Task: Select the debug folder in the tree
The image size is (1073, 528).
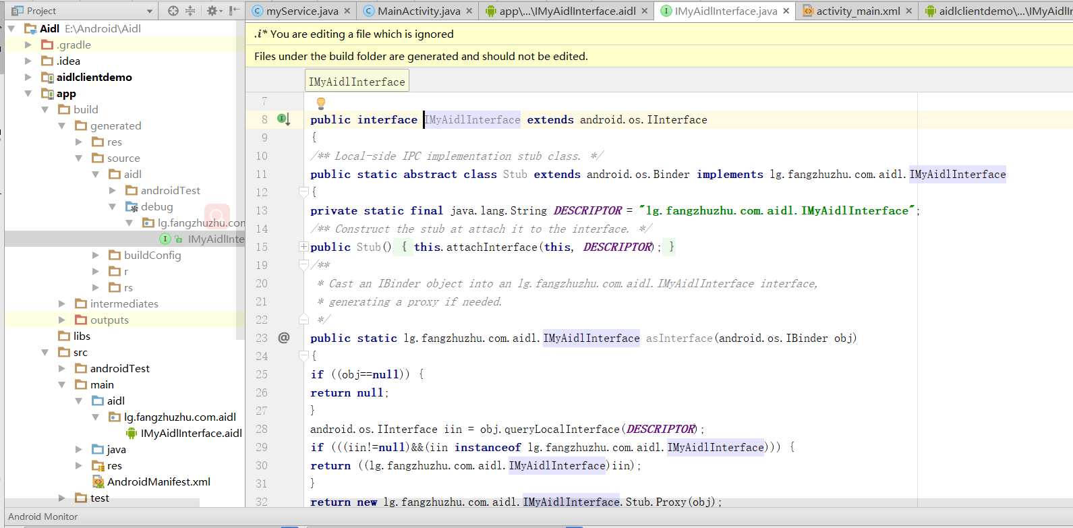Action: coord(157,206)
